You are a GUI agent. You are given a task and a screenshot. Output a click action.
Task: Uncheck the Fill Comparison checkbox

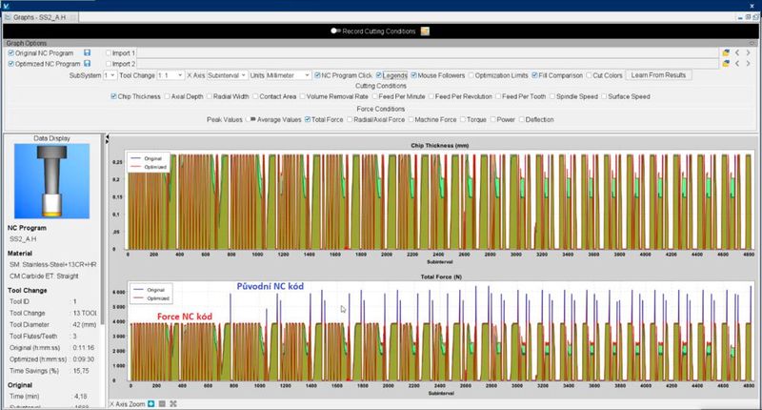[x=536, y=74]
